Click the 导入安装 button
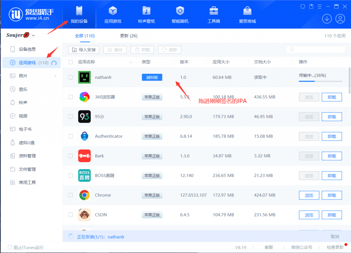This screenshot has width=351, height=253. click(84, 50)
